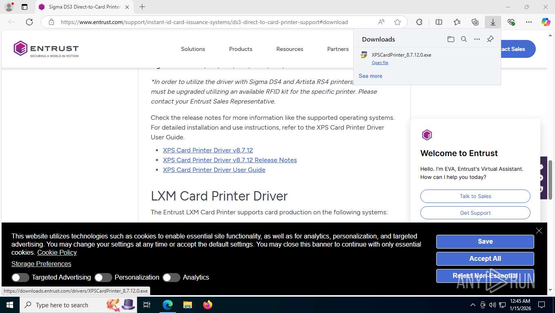
Task: Open XPS Card Printer Driver User Guide
Action: (x=214, y=170)
